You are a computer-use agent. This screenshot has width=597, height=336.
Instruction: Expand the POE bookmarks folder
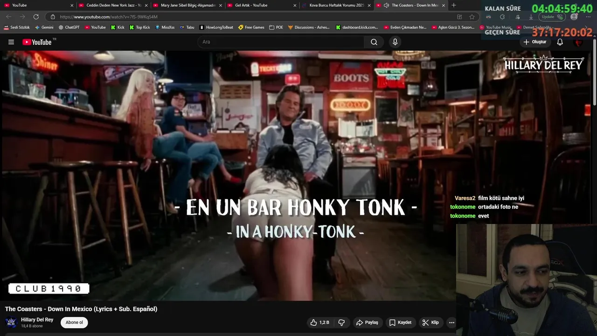tap(276, 28)
